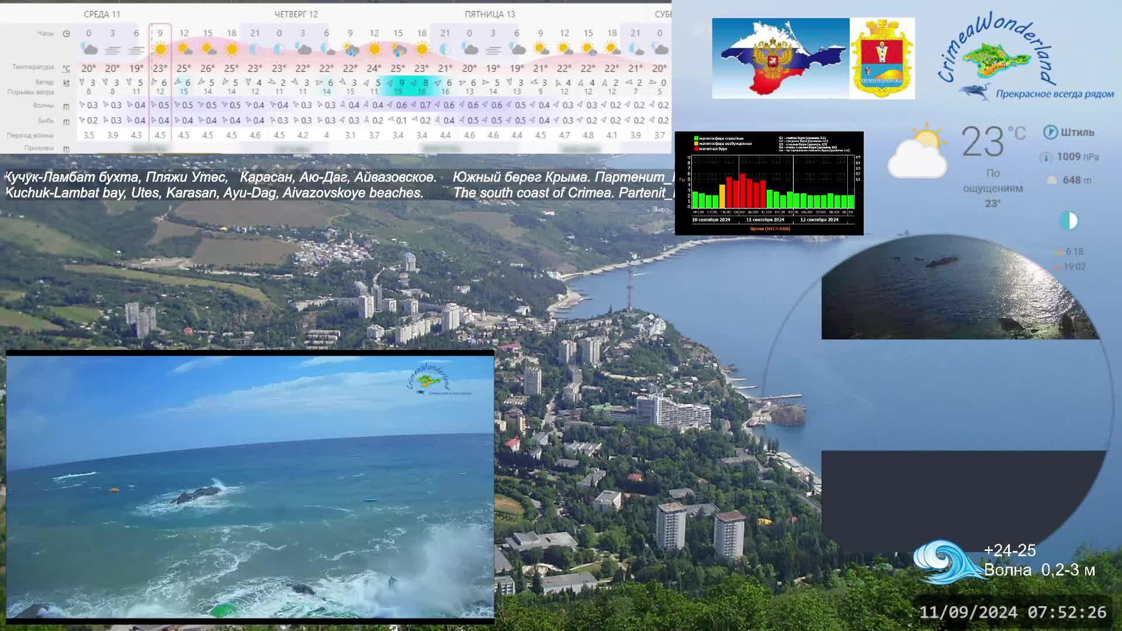The width and height of the screenshot is (1122, 631).
Task: Click the Период волны row label
Action: tap(30, 136)
